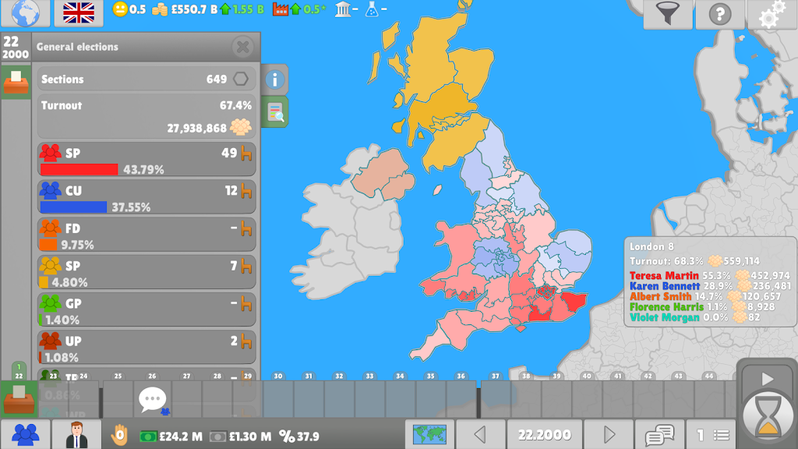Viewport: 798px width, 449px height.
Task: Click the chat bubble on the timeline
Action: [x=152, y=398]
